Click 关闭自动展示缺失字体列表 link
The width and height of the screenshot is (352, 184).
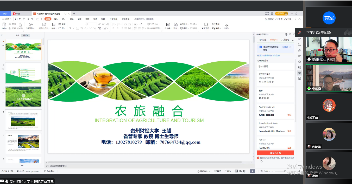(x=268, y=56)
